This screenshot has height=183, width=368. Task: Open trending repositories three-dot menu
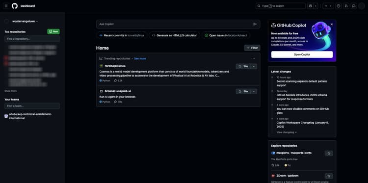[253, 58]
